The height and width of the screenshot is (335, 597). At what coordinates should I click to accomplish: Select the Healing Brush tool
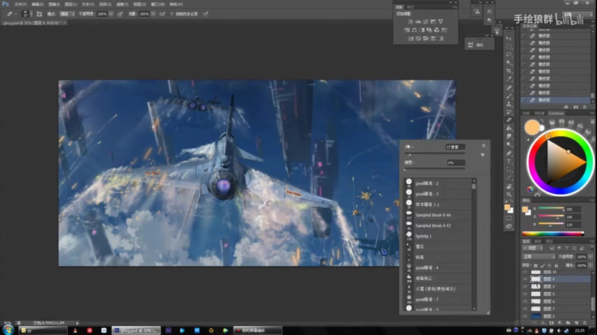pyautogui.click(x=509, y=87)
